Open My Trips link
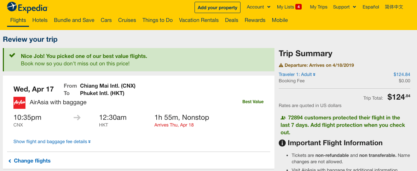Screen dimensions: 417x171 click(x=319, y=7)
